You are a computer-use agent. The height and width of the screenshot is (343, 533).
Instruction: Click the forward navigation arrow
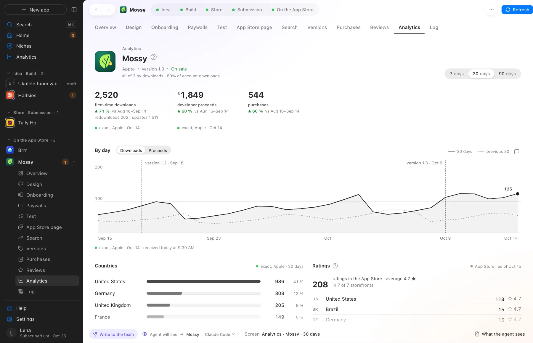(108, 10)
